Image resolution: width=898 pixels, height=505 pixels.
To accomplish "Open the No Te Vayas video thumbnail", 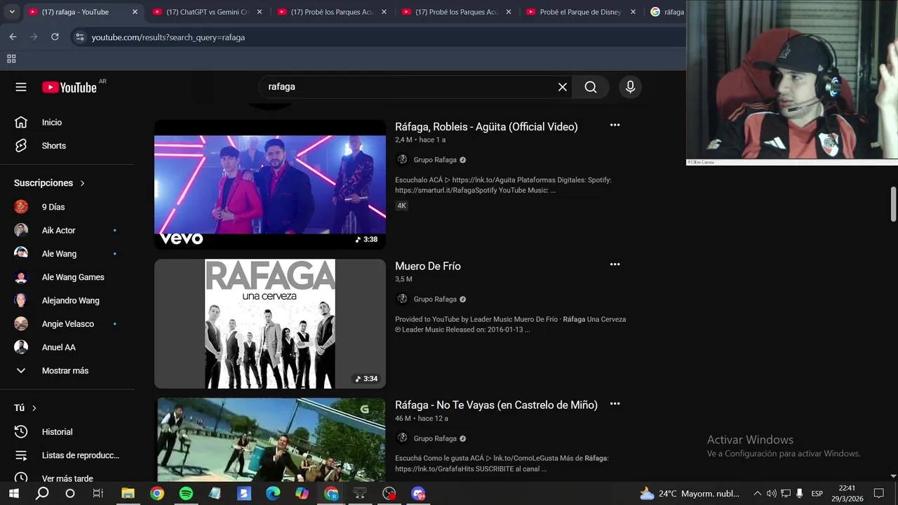I will (270, 440).
